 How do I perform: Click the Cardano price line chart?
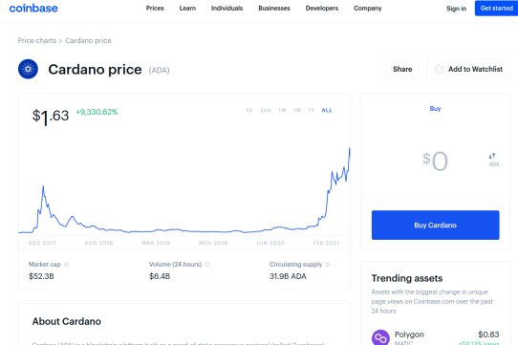pos(184,191)
